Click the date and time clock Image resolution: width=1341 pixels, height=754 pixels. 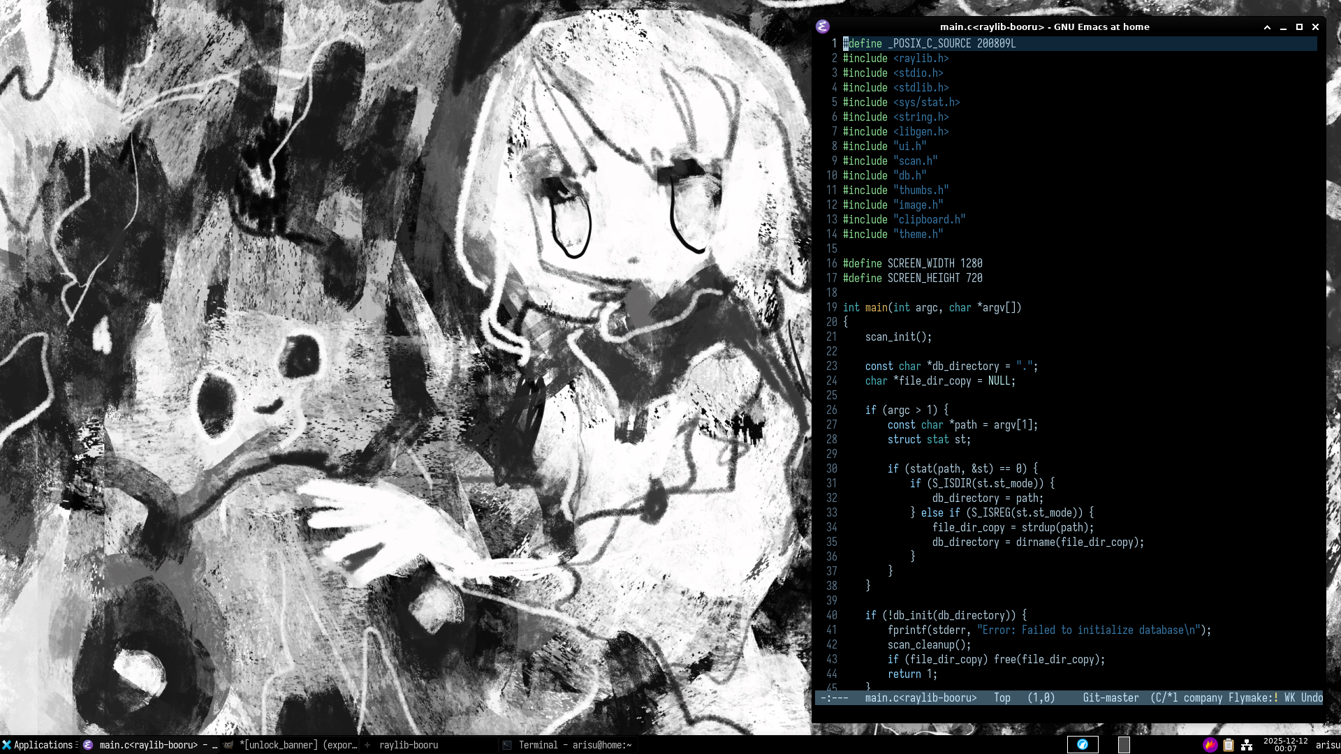click(x=1285, y=745)
